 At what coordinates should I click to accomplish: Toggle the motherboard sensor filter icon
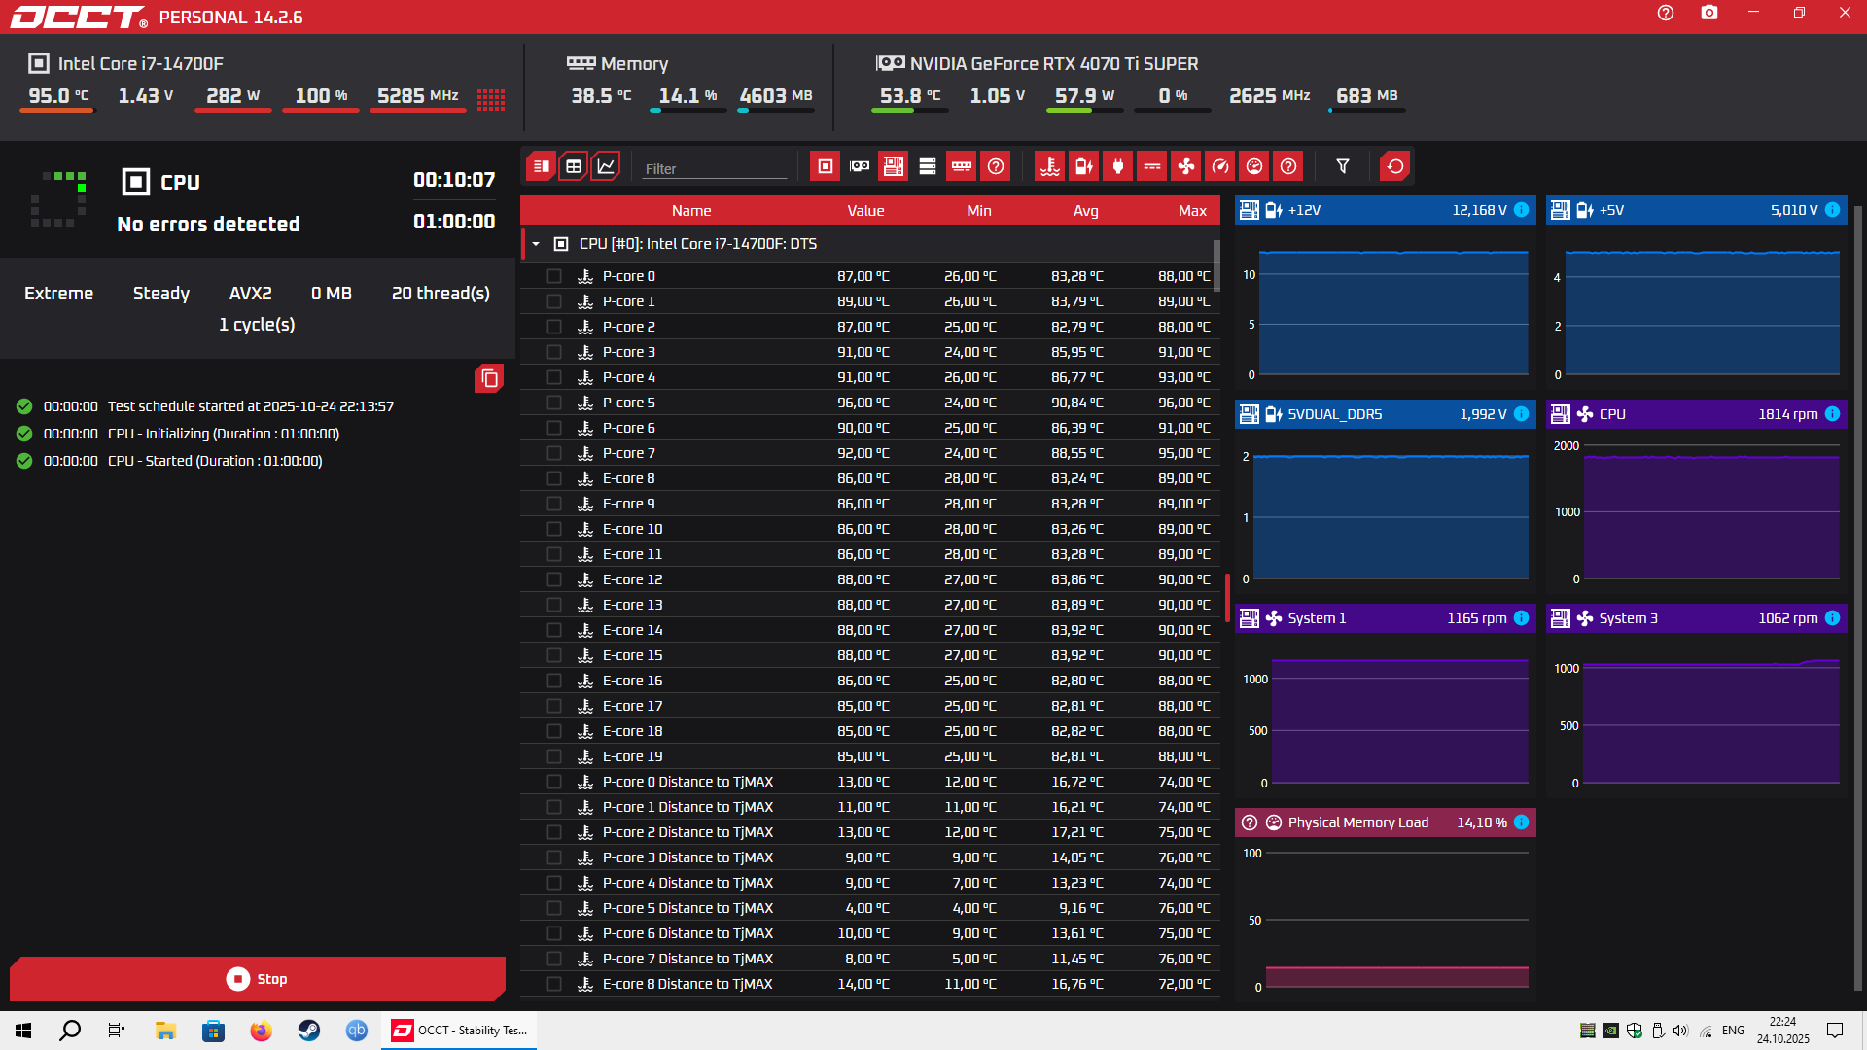pyautogui.click(x=893, y=166)
